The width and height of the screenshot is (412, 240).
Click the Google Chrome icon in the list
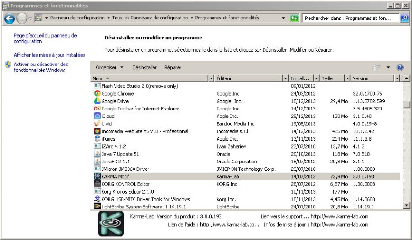pos(97,94)
